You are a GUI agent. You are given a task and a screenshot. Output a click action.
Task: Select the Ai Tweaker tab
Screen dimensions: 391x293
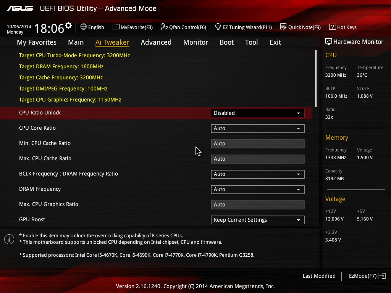pyautogui.click(x=112, y=42)
